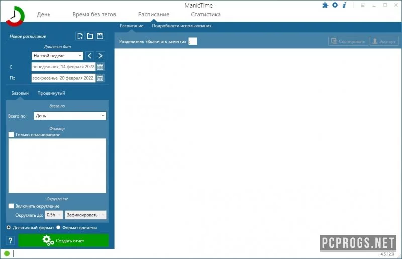Click the ManicTime clock logo
The height and width of the screenshot is (259, 402).
click(x=15, y=16)
